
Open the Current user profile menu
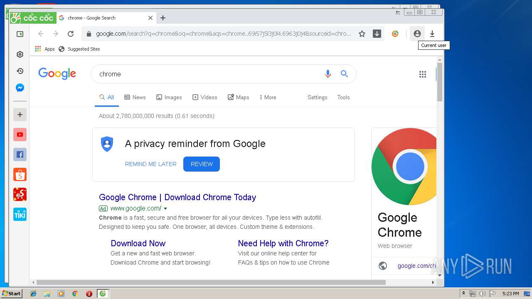click(417, 34)
